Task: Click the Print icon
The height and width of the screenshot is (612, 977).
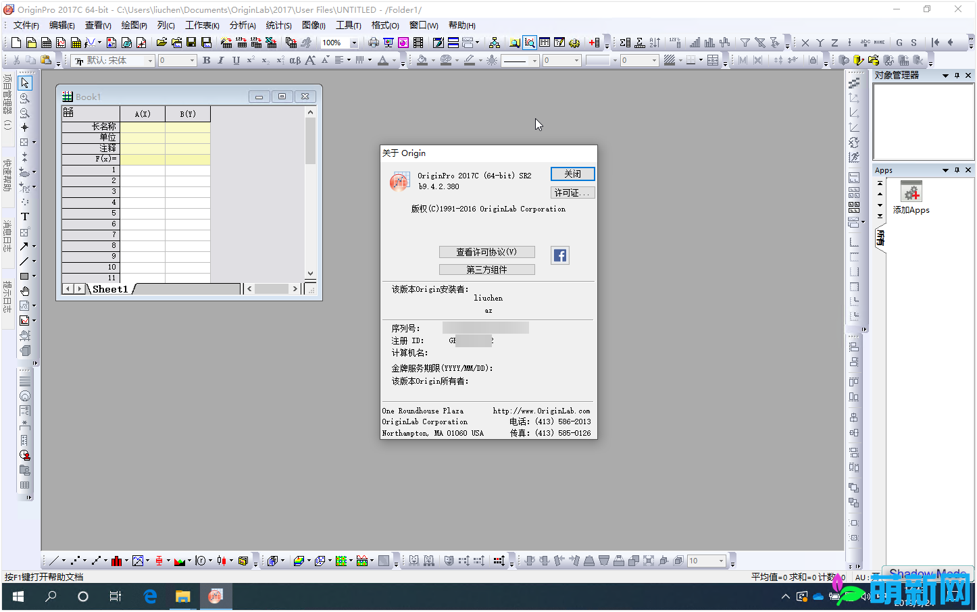Action: click(x=374, y=43)
